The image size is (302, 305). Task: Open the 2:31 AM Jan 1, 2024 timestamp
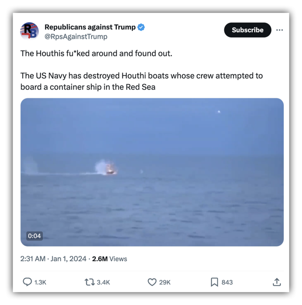(x=54, y=259)
